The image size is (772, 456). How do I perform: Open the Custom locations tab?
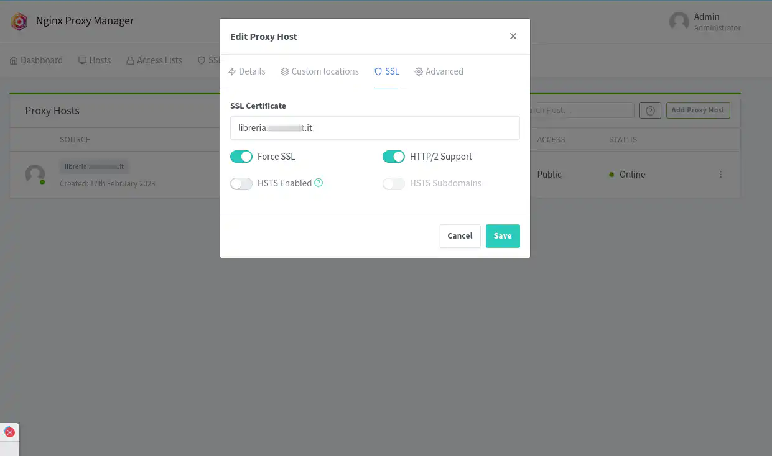pos(320,71)
